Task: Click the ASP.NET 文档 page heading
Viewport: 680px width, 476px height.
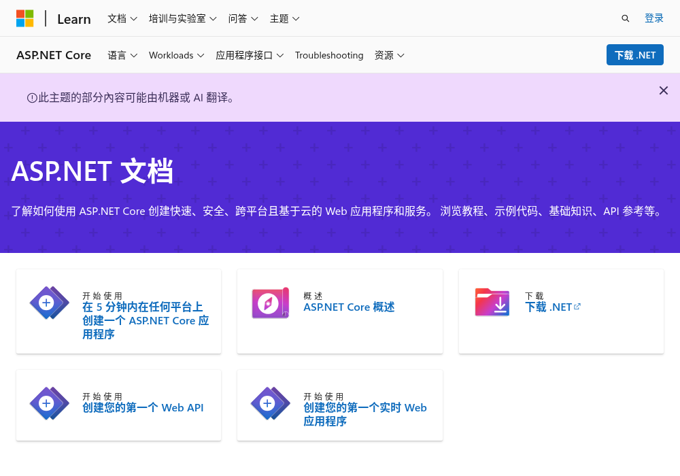Action: tap(92, 171)
